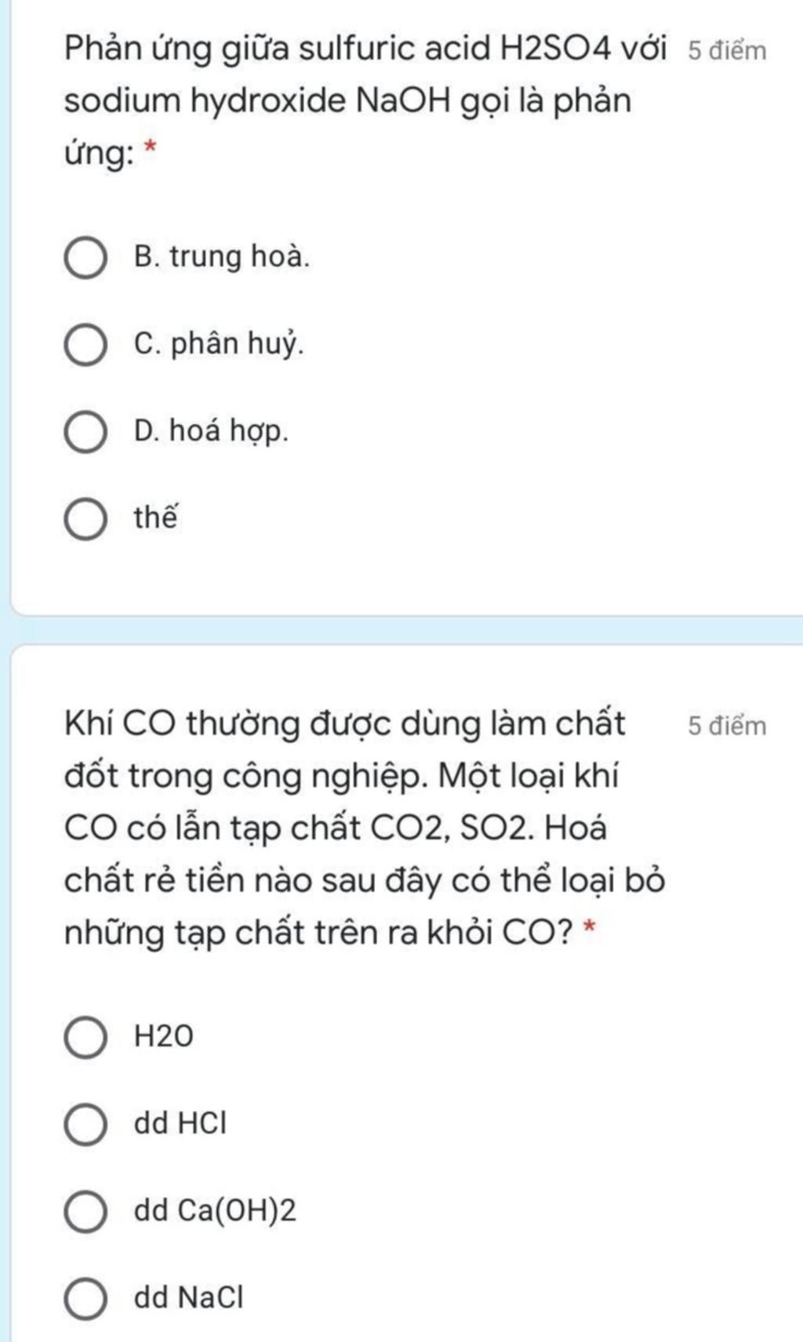Click the 'B. trung hoà.' answer text

(222, 257)
